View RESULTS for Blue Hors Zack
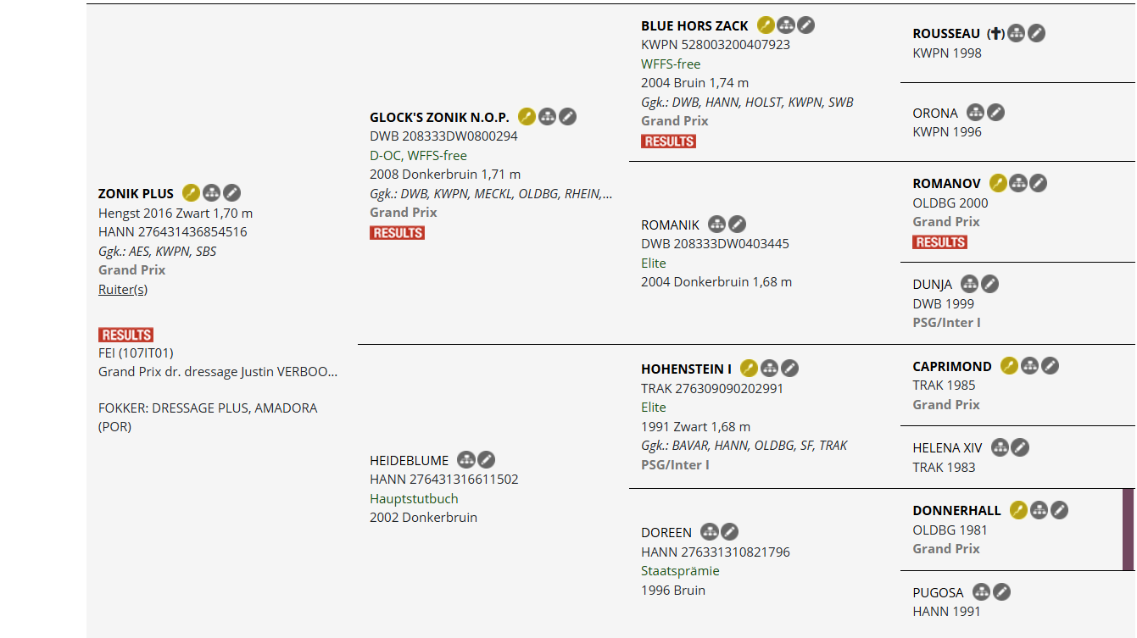Viewport: 1137px width, 638px height. [668, 141]
